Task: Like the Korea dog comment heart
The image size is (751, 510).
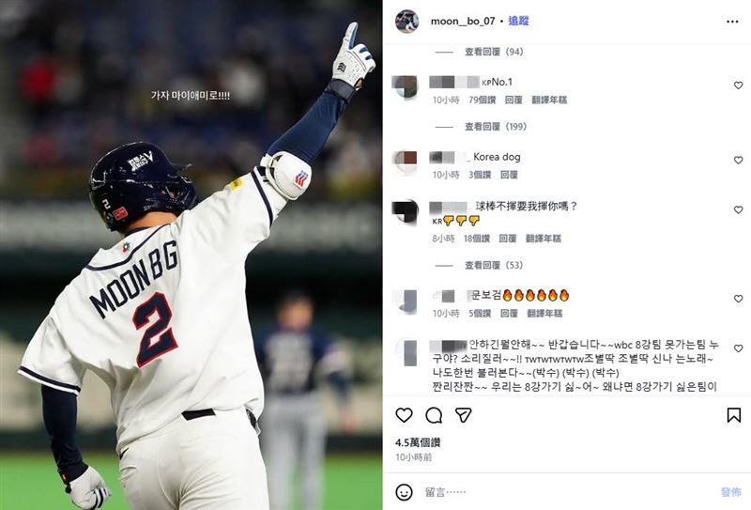Action: (738, 160)
